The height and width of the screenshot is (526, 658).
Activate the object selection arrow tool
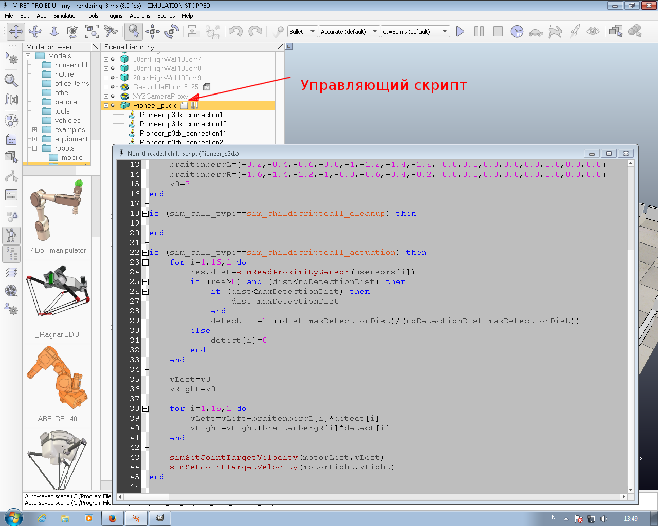tap(134, 31)
